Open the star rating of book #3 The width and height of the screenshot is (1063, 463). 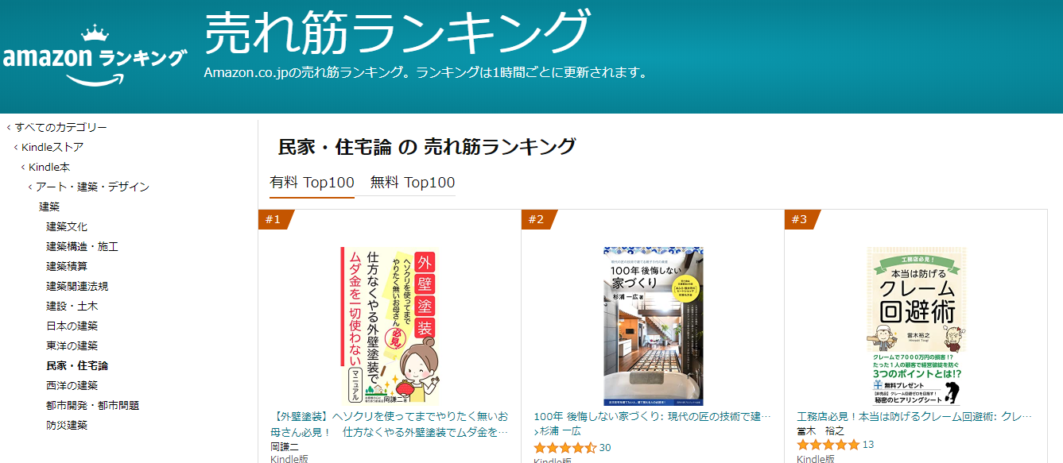pyautogui.click(x=828, y=445)
